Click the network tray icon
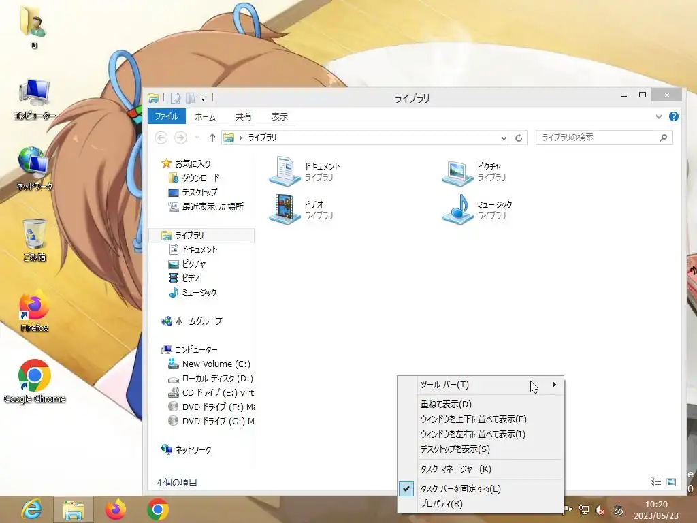Image resolution: width=697 pixels, height=523 pixels. click(583, 510)
